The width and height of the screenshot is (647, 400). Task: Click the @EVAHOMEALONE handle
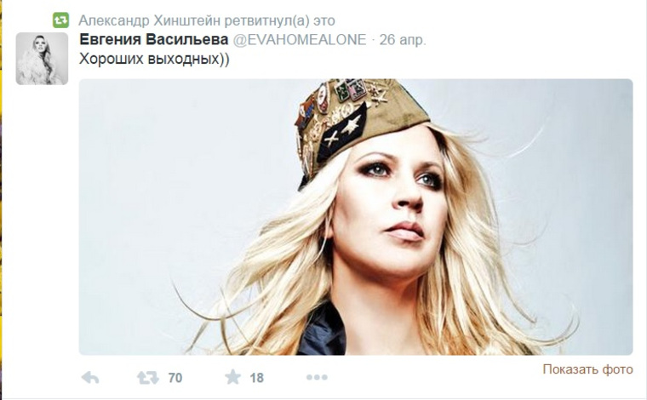300,40
